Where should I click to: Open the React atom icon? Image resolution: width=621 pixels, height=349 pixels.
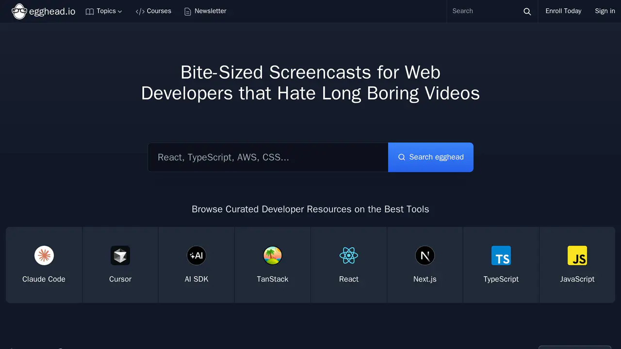(x=349, y=255)
